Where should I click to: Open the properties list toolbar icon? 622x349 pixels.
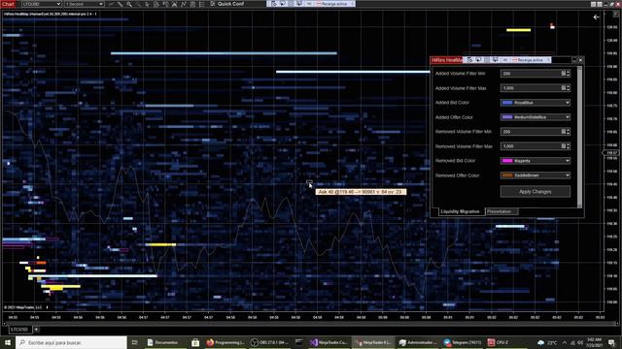[x=202, y=4]
